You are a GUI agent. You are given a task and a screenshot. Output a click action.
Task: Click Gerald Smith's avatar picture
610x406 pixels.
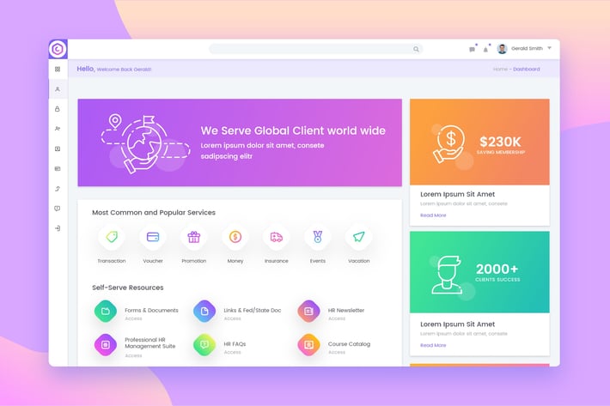(503, 49)
